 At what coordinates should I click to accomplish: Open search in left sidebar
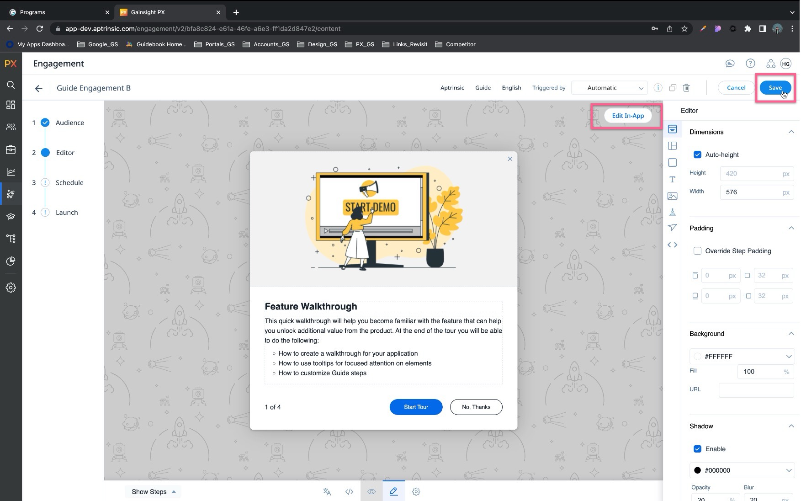pyautogui.click(x=11, y=85)
